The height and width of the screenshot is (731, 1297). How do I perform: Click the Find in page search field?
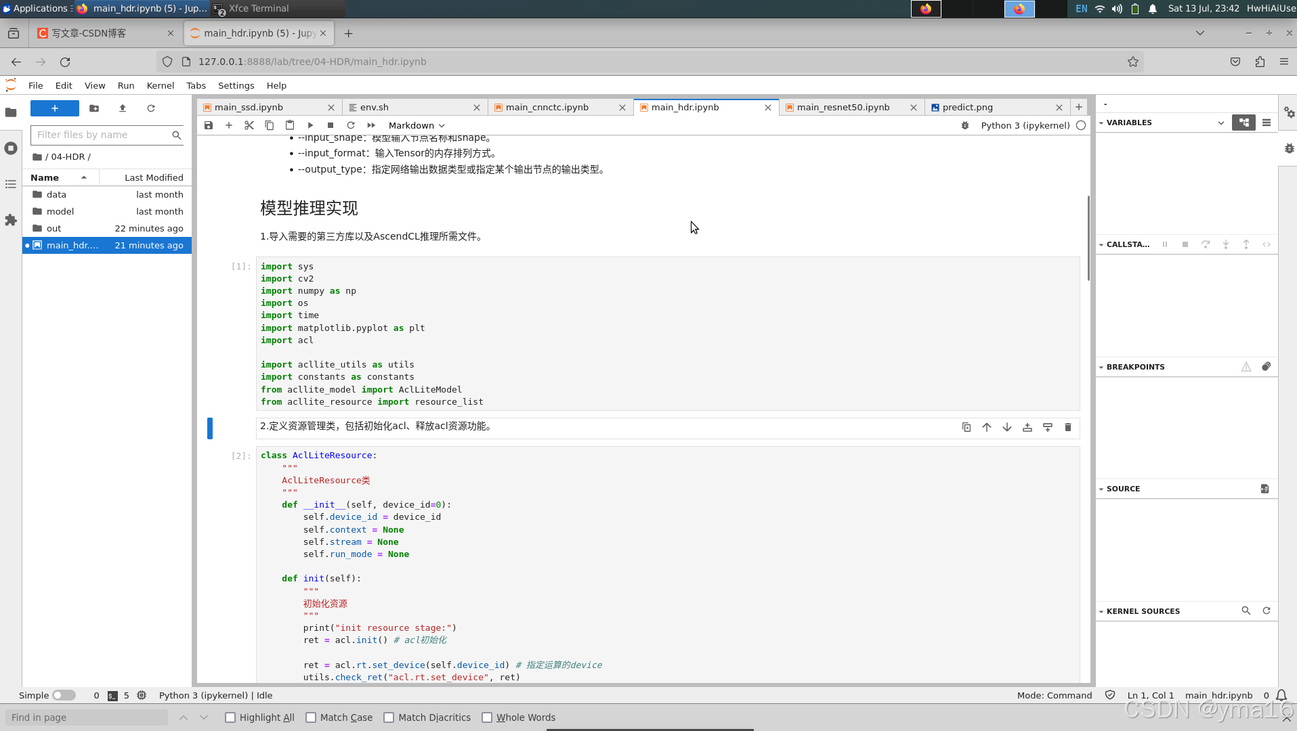pos(87,717)
